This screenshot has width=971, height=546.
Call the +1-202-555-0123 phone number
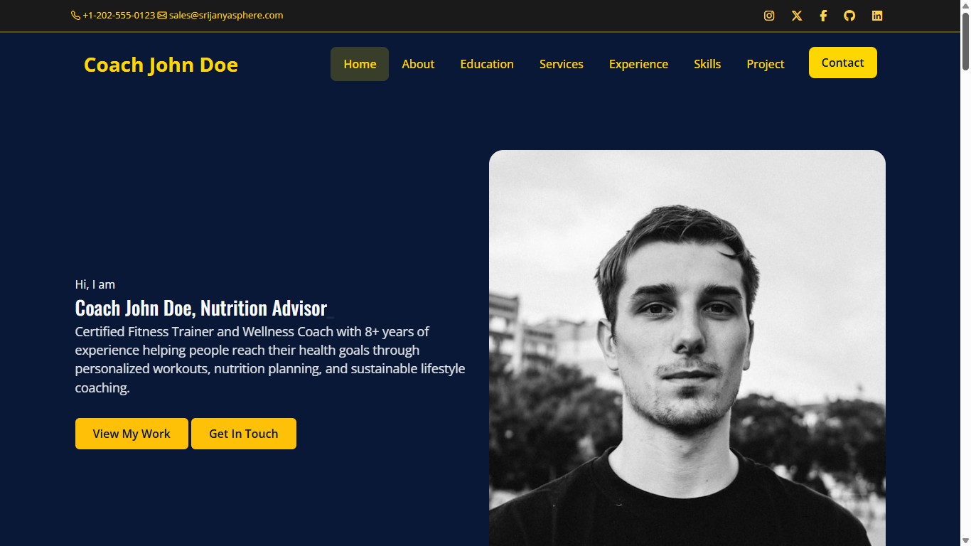click(x=119, y=15)
